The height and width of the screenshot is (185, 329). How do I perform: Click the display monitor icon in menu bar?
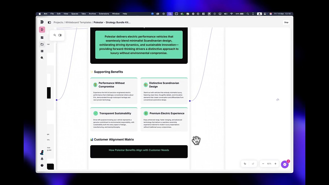click(220, 14)
